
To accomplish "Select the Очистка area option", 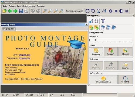I will point(125,80).
